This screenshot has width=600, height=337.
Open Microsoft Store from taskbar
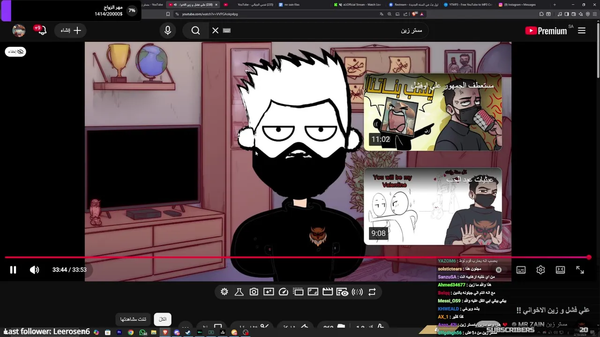click(108, 332)
